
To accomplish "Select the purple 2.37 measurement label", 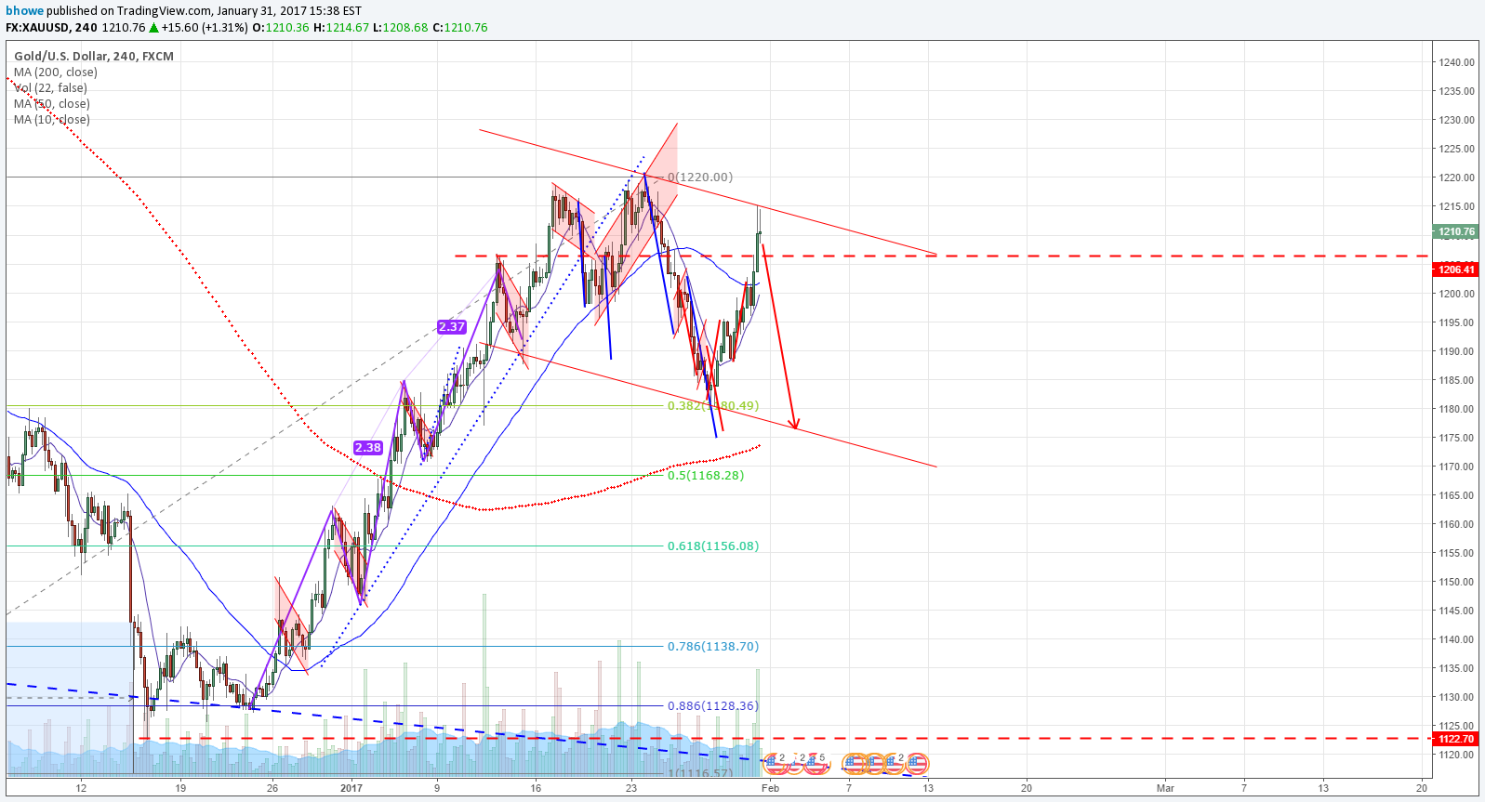I will coord(452,326).
